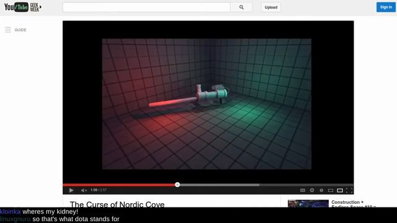Play the video with play button
Image resolution: width=397 pixels, height=223 pixels.
pyautogui.click(x=71, y=190)
